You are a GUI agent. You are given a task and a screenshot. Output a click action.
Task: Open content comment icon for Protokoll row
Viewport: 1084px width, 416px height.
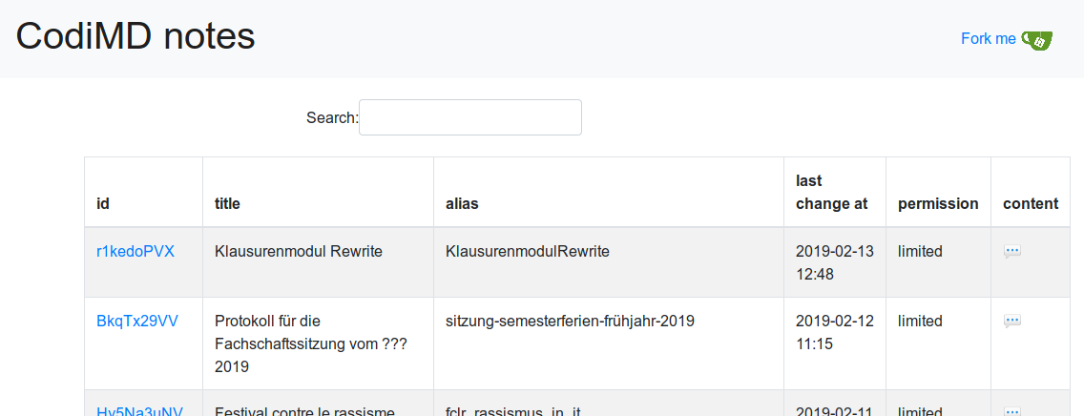tap(1012, 322)
